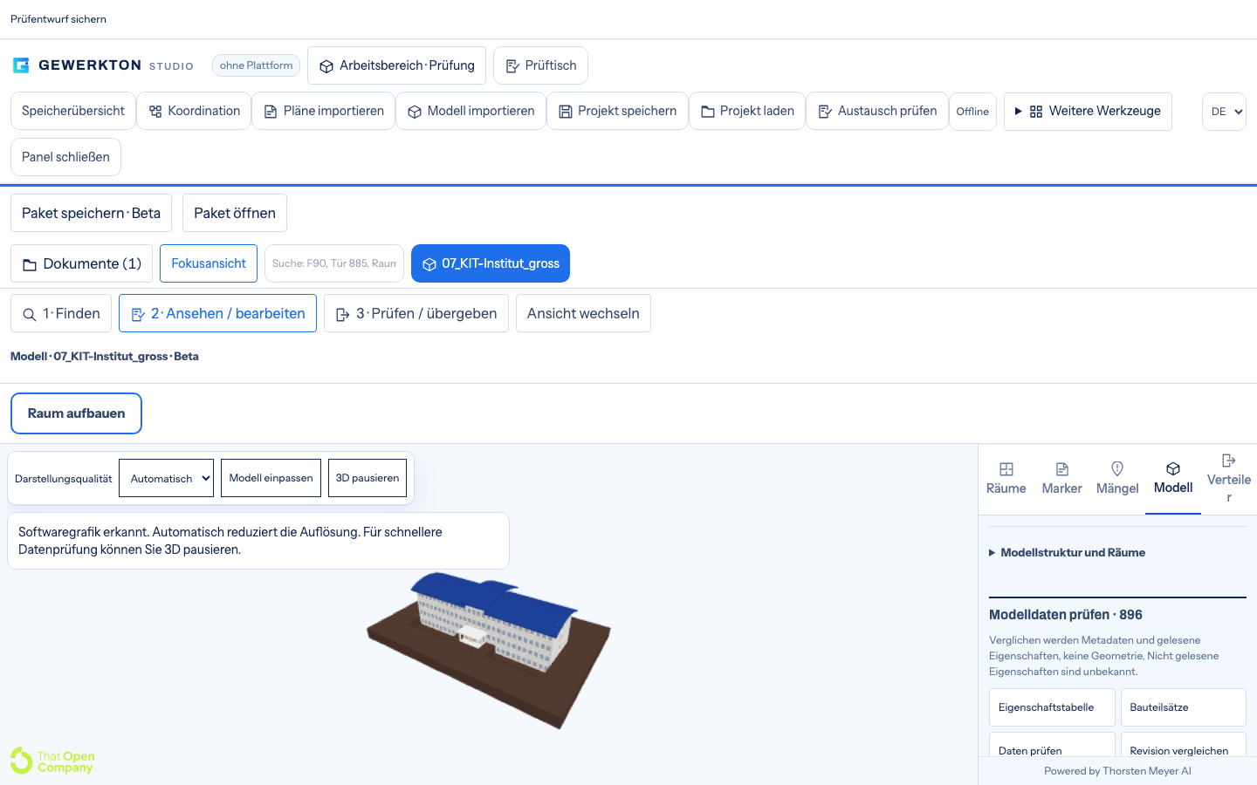Click Bauteilsätze
This screenshot has width=1257, height=785.
click(1184, 707)
